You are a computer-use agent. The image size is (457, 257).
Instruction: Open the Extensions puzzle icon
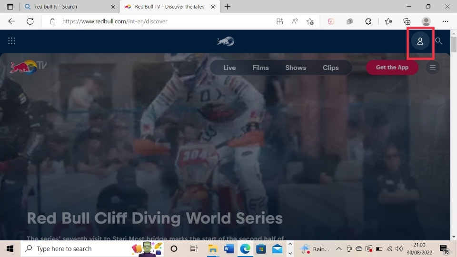pos(368,21)
